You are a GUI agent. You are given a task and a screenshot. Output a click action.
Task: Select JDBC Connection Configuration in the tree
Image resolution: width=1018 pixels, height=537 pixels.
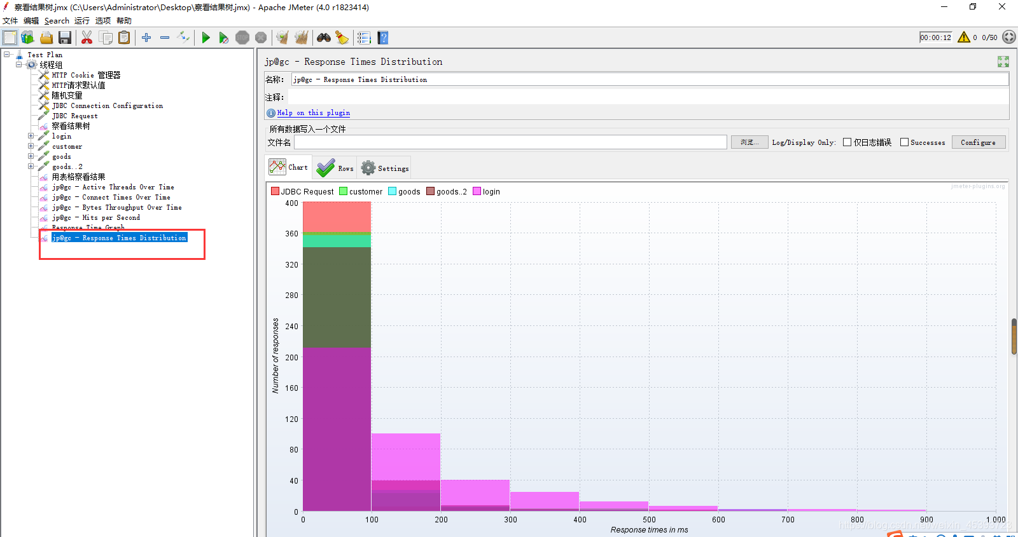pyautogui.click(x=107, y=105)
